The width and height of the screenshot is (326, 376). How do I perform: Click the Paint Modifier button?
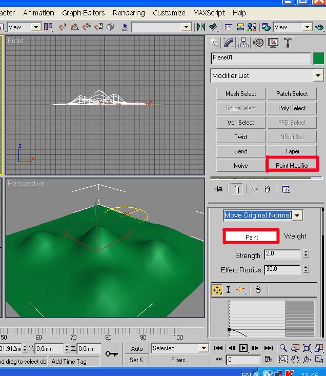coord(292,165)
